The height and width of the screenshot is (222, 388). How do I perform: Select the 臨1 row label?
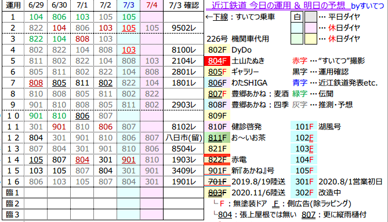[x=13, y=193]
